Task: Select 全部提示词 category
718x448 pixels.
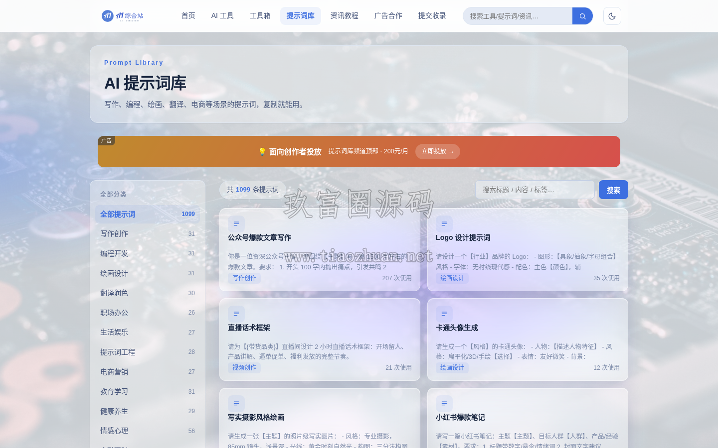Action: click(x=148, y=214)
